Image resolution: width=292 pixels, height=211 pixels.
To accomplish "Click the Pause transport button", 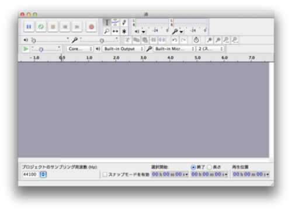I will [x=29, y=27].
